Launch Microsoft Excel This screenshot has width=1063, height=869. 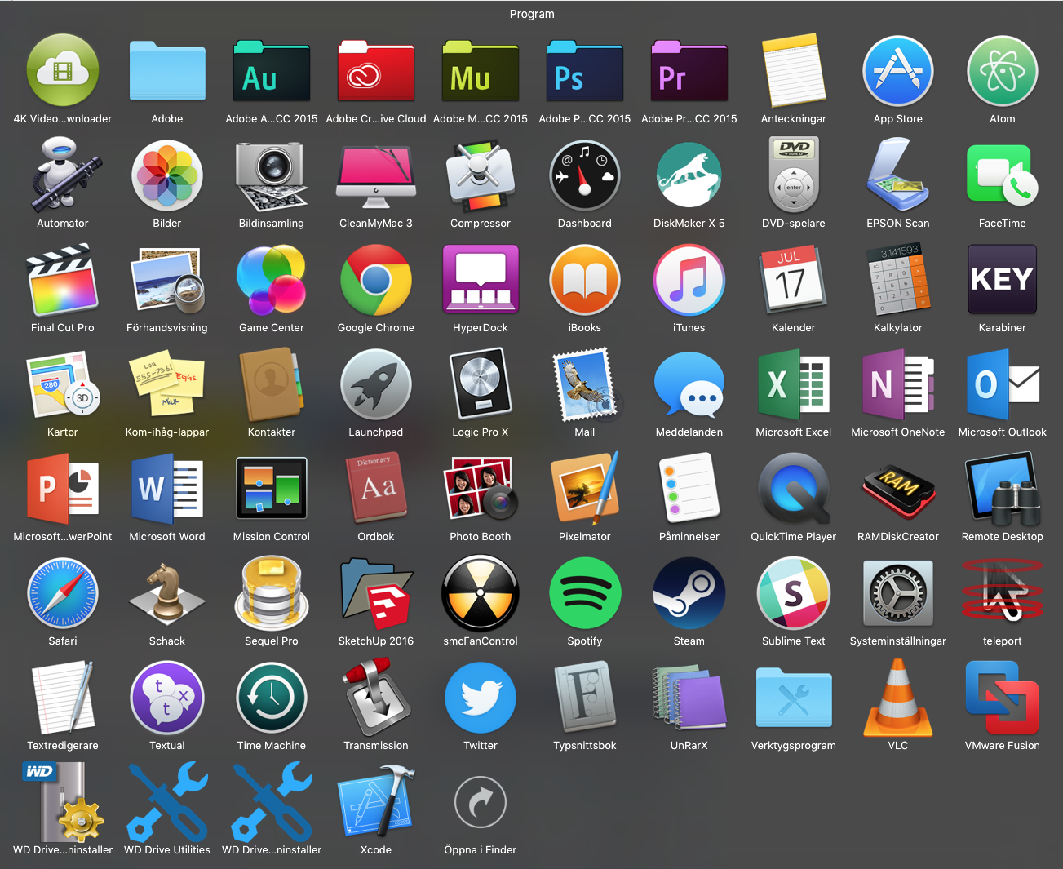pyautogui.click(x=794, y=384)
